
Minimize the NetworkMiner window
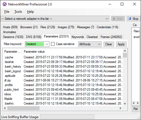pos(110,4)
